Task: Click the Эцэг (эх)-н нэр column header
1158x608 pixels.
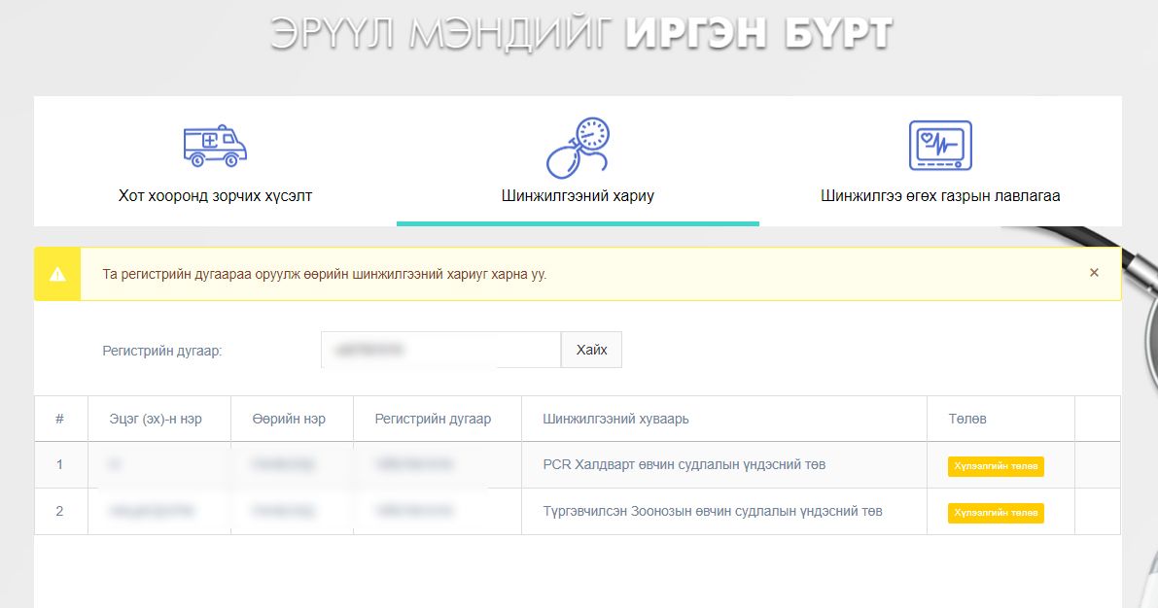Action: click(156, 419)
